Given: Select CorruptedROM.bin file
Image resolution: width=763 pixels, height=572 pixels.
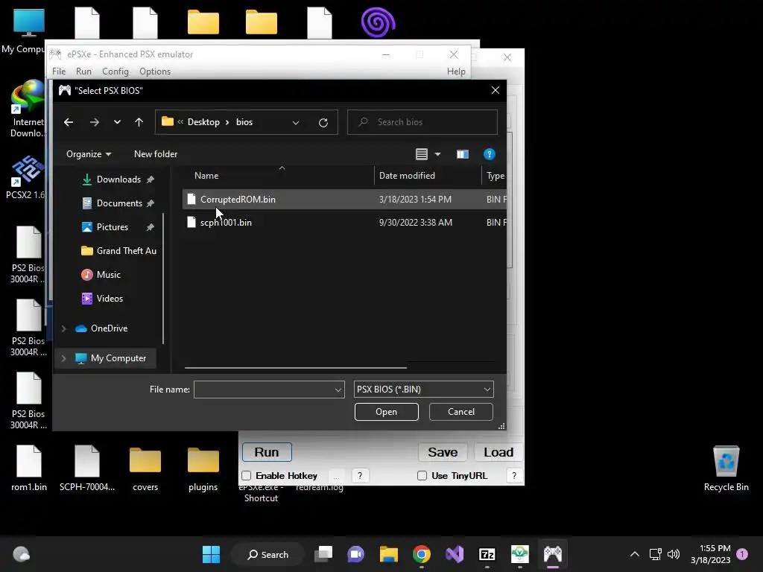Looking at the screenshot, I should click(x=344, y=200).
